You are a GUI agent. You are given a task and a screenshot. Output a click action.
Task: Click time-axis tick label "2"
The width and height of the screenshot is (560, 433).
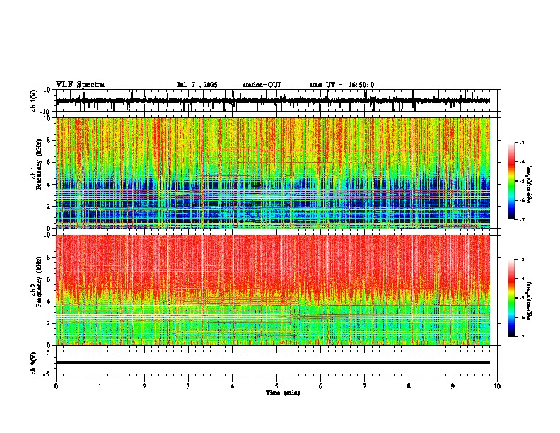pyautogui.click(x=144, y=386)
